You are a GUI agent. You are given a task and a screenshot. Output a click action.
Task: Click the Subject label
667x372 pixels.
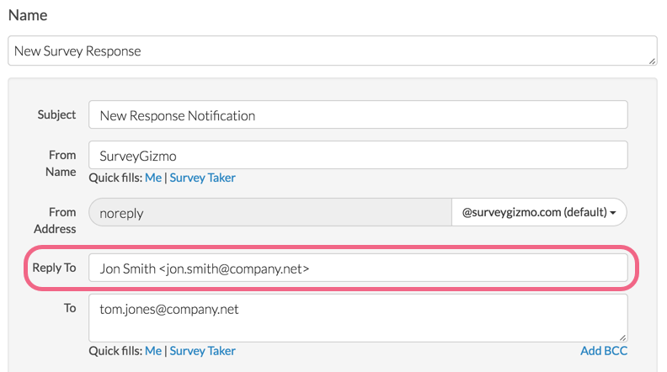[x=57, y=114]
